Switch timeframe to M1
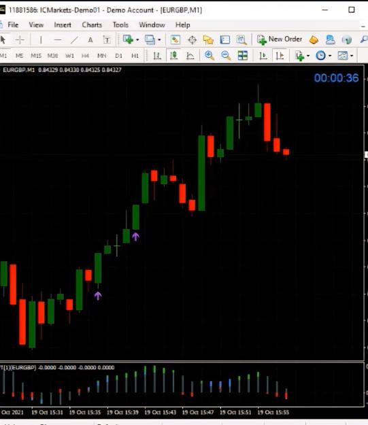Screen dimensions: 368x425 pos(3,56)
